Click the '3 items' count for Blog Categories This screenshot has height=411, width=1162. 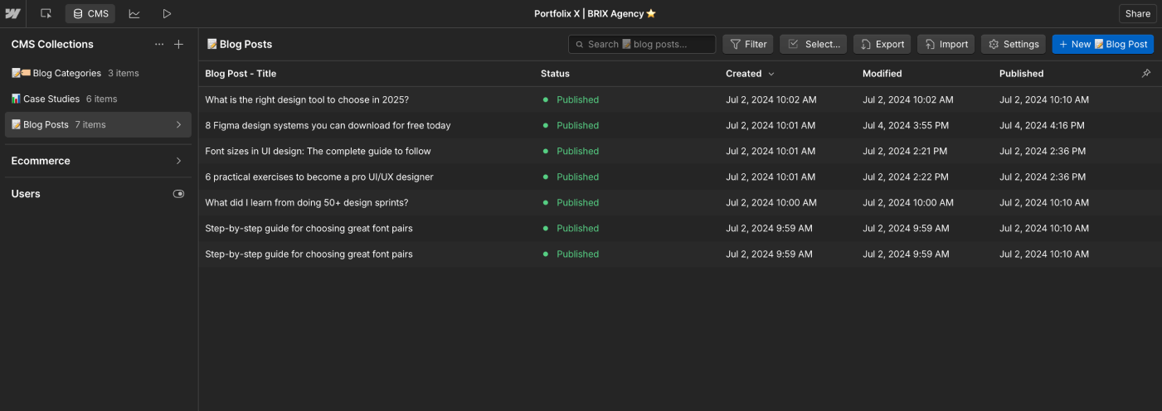pyautogui.click(x=124, y=73)
